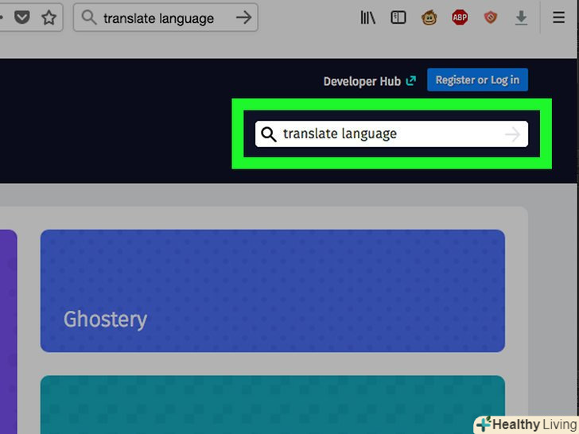Save page to Pocket icon
The width and height of the screenshot is (579, 434).
point(21,17)
